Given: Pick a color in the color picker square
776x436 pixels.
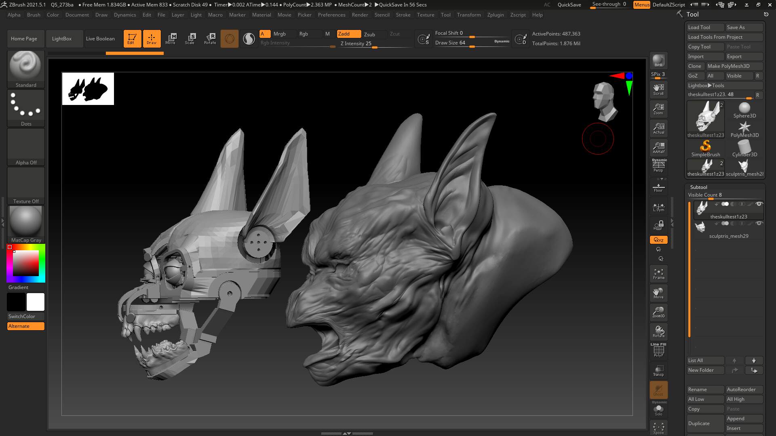Looking at the screenshot, I should coord(26,263).
